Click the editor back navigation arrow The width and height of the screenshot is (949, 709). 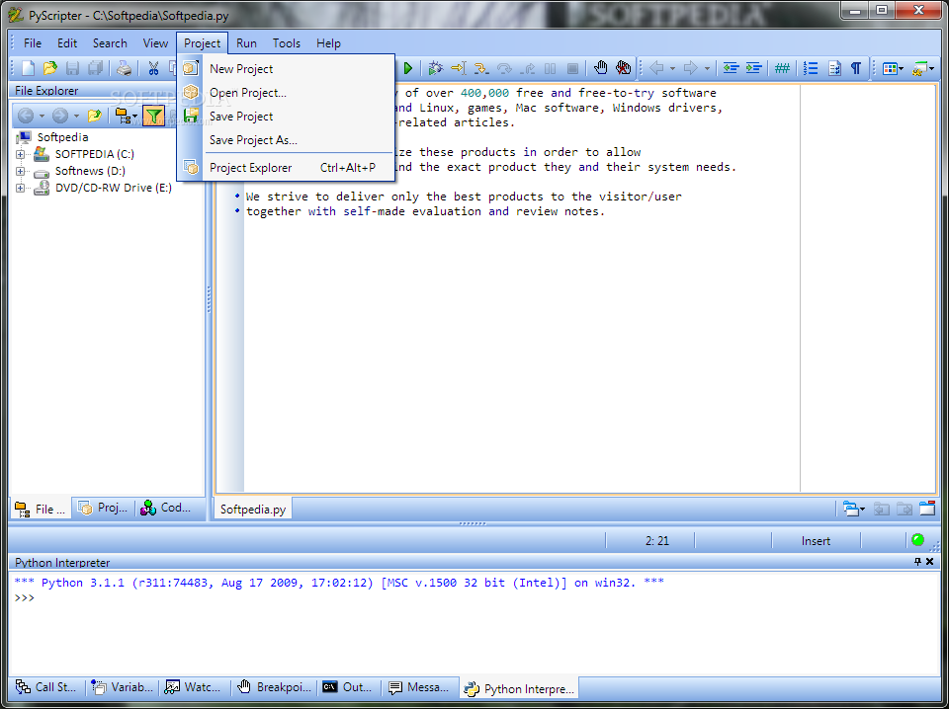pyautogui.click(x=656, y=68)
